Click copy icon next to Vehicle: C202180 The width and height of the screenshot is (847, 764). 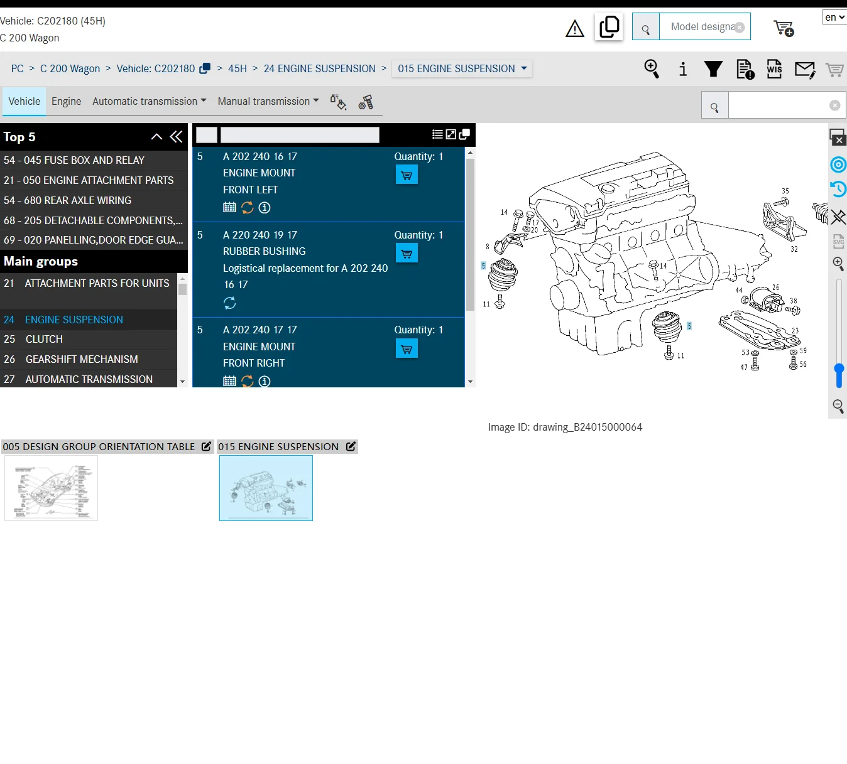[x=205, y=68]
